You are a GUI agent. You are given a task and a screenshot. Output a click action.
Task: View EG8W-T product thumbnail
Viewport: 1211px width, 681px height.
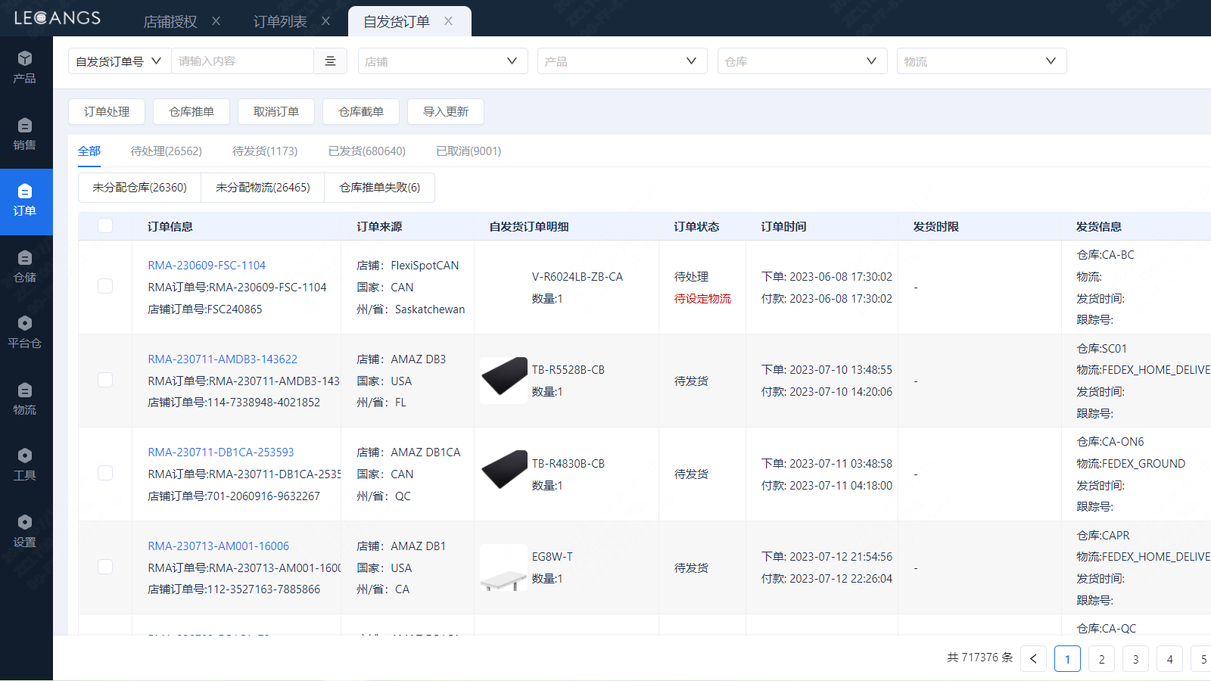click(x=503, y=567)
